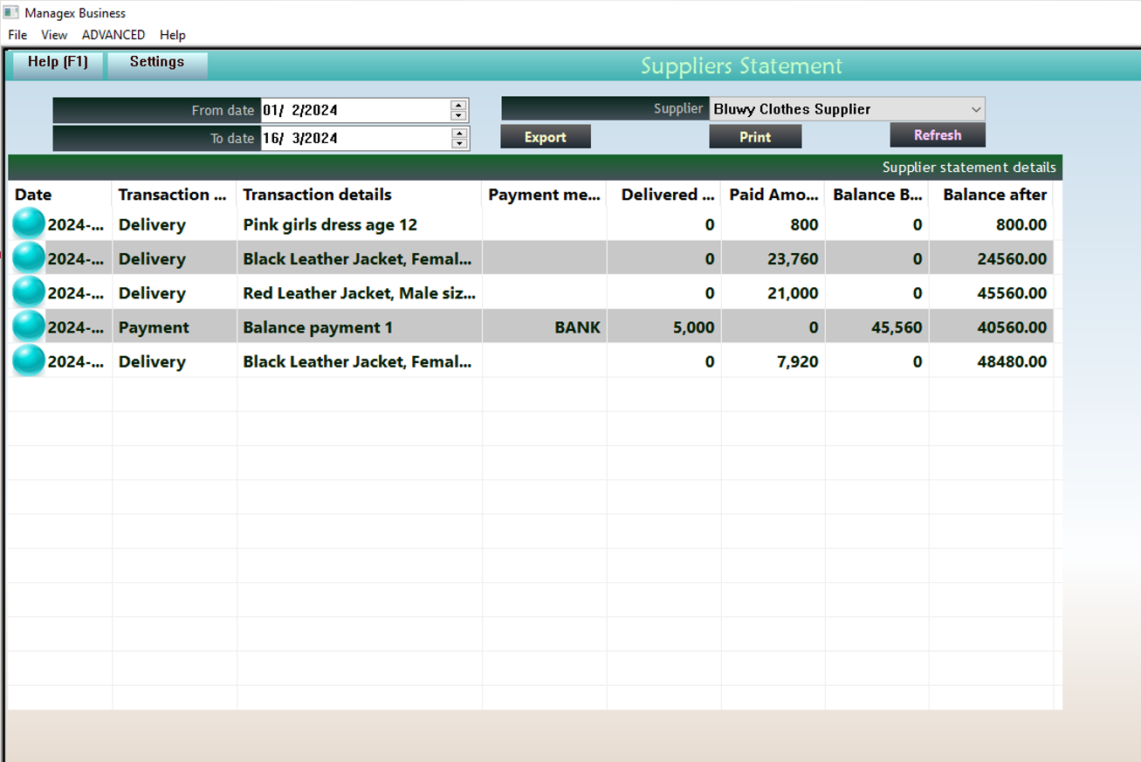Decrease From date using the down arrow
The height and width of the screenshot is (762, 1141).
click(458, 115)
